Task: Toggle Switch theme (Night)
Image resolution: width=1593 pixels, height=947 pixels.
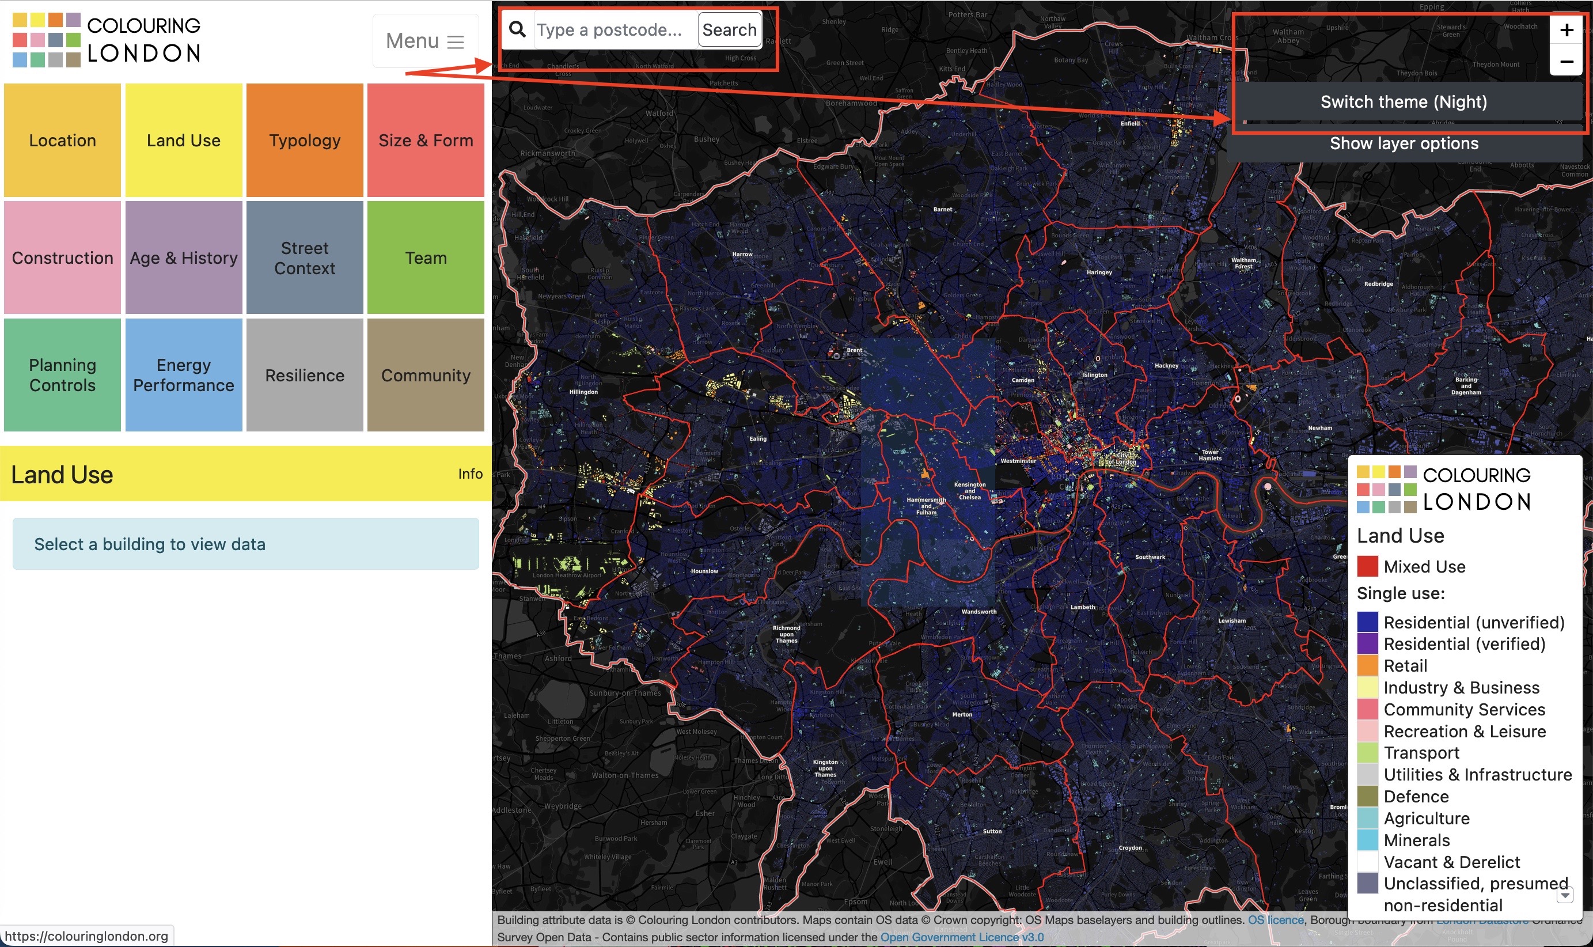Action: click(x=1404, y=102)
